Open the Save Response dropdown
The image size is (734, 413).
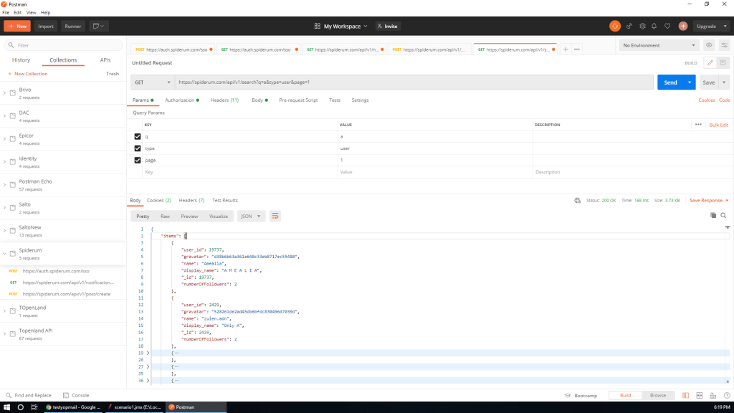click(709, 201)
